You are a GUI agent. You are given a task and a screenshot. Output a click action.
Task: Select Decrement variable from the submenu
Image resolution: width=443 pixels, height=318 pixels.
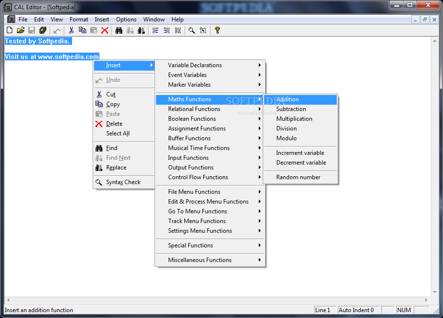point(300,163)
